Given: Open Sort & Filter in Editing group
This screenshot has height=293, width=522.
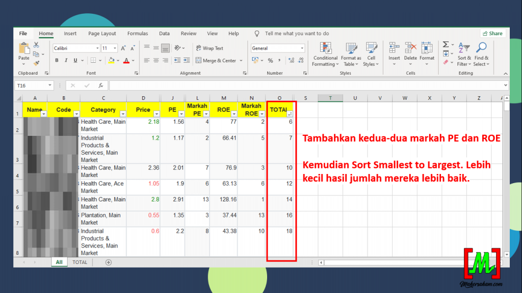Looking at the screenshot, I should pos(464,54).
